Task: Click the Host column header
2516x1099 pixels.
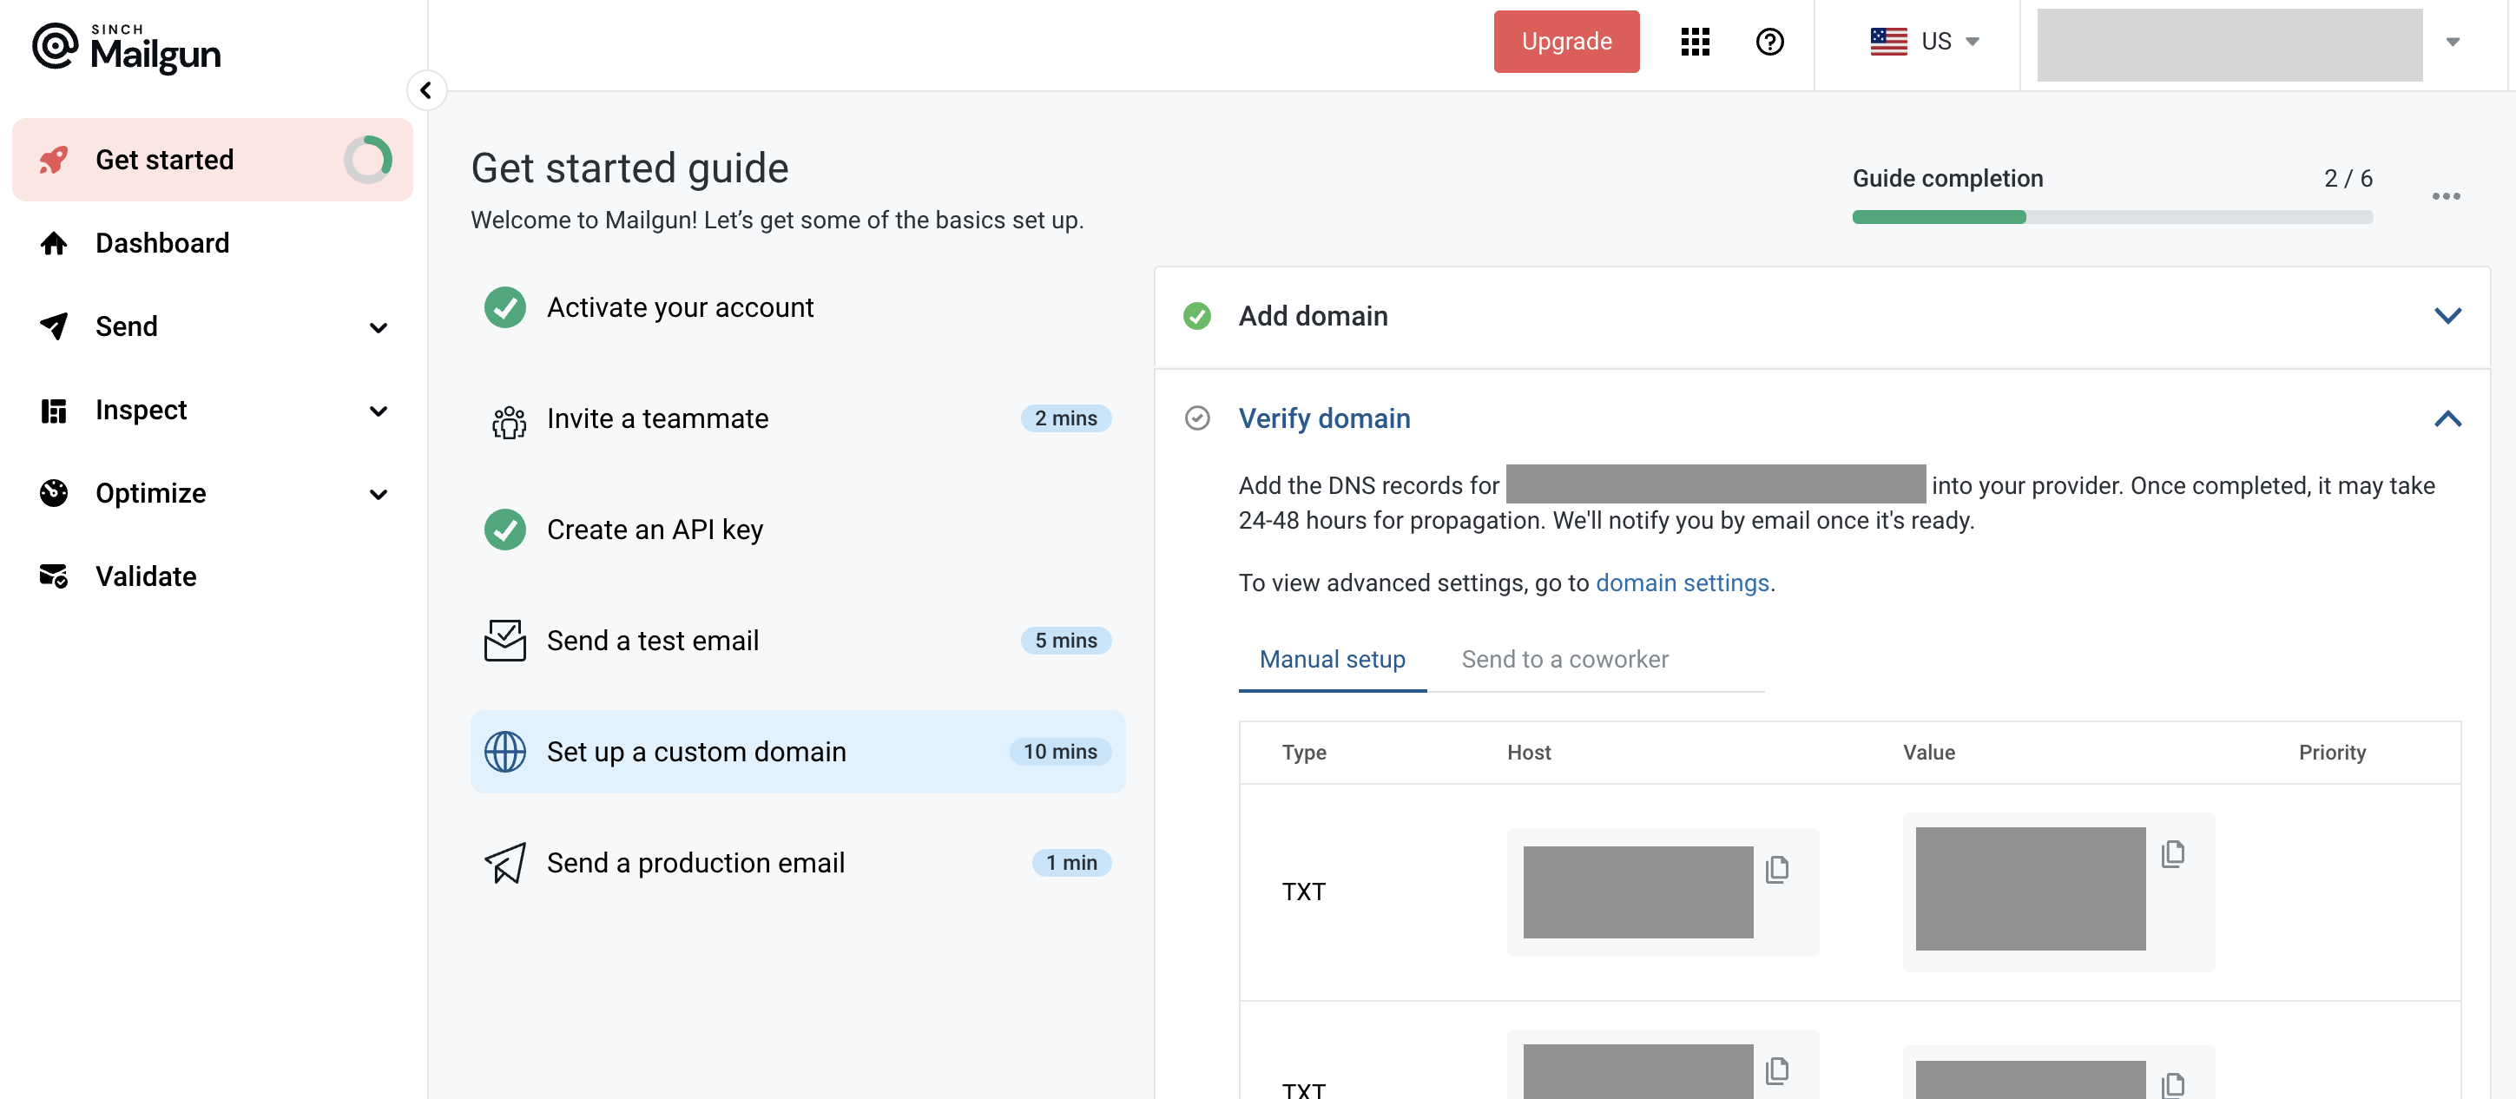Action: pos(1529,753)
